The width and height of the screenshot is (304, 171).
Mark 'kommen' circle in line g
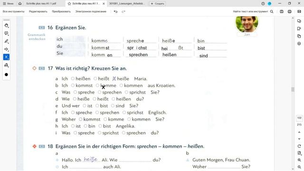(x=129, y=119)
